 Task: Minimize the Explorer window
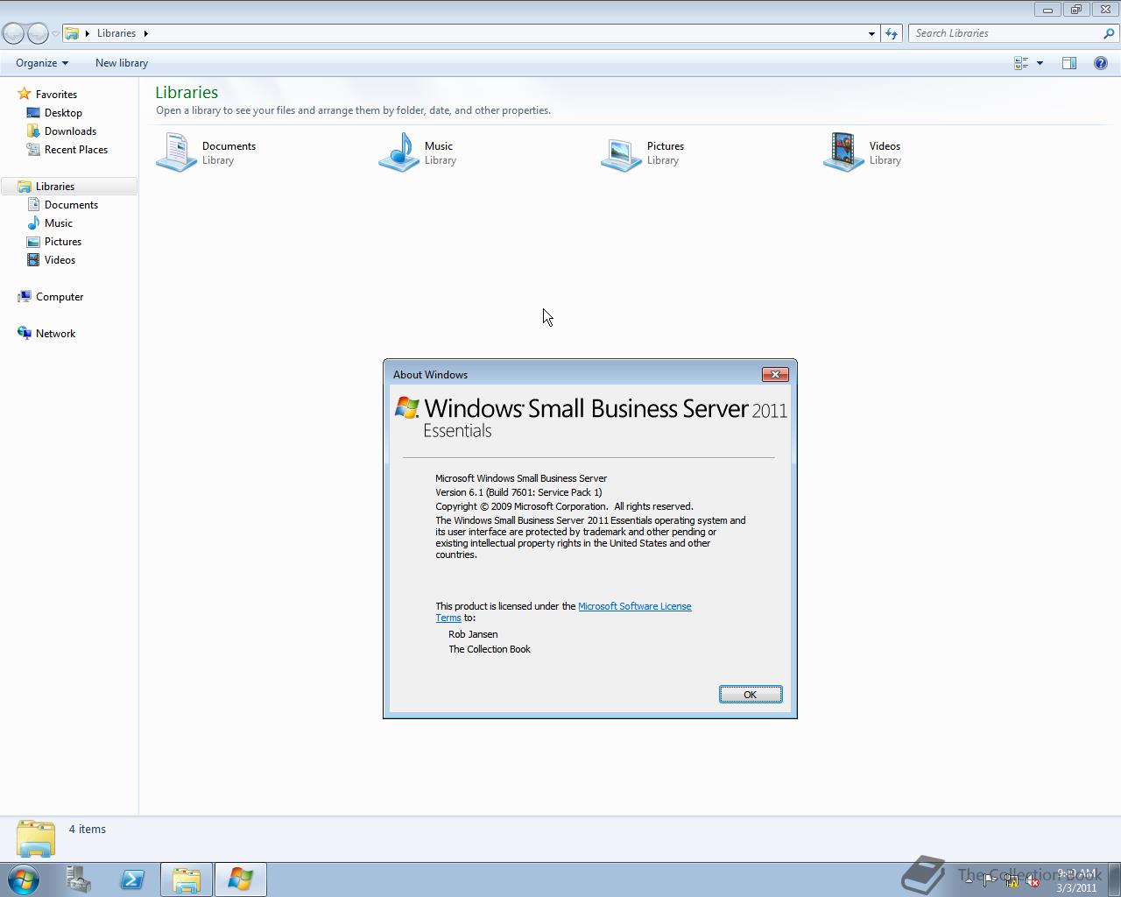click(1047, 10)
